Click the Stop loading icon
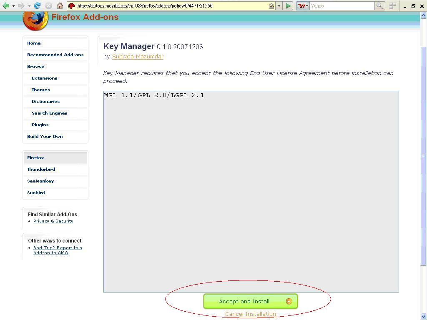427x320 pixels. tap(48, 6)
